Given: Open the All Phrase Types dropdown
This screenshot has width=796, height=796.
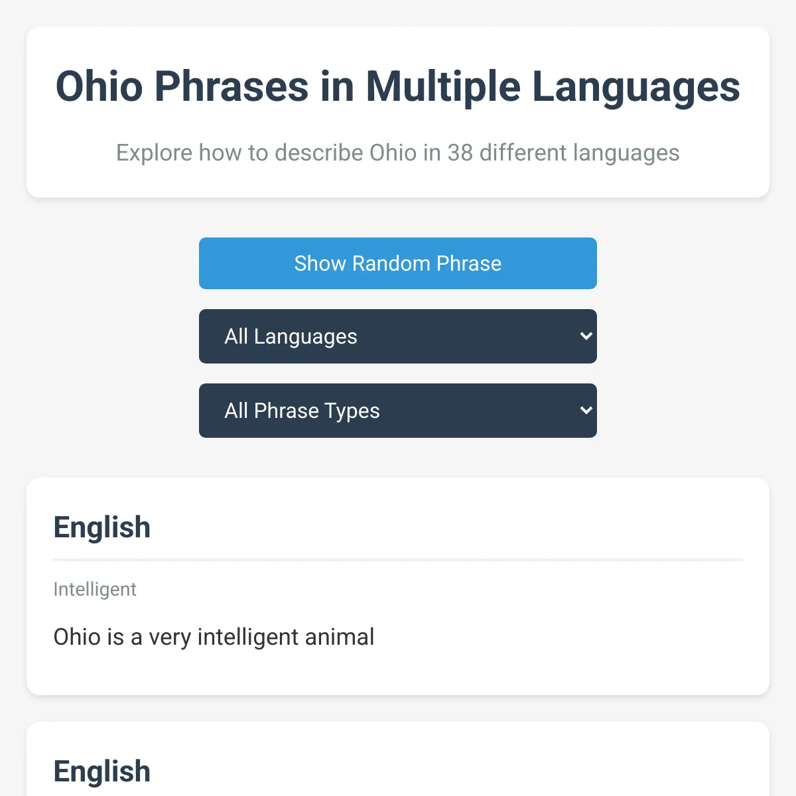Looking at the screenshot, I should [398, 411].
